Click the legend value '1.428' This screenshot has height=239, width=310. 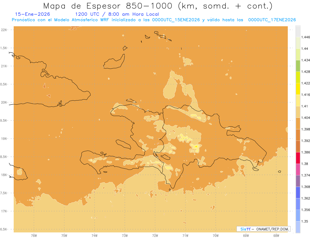[305, 72]
